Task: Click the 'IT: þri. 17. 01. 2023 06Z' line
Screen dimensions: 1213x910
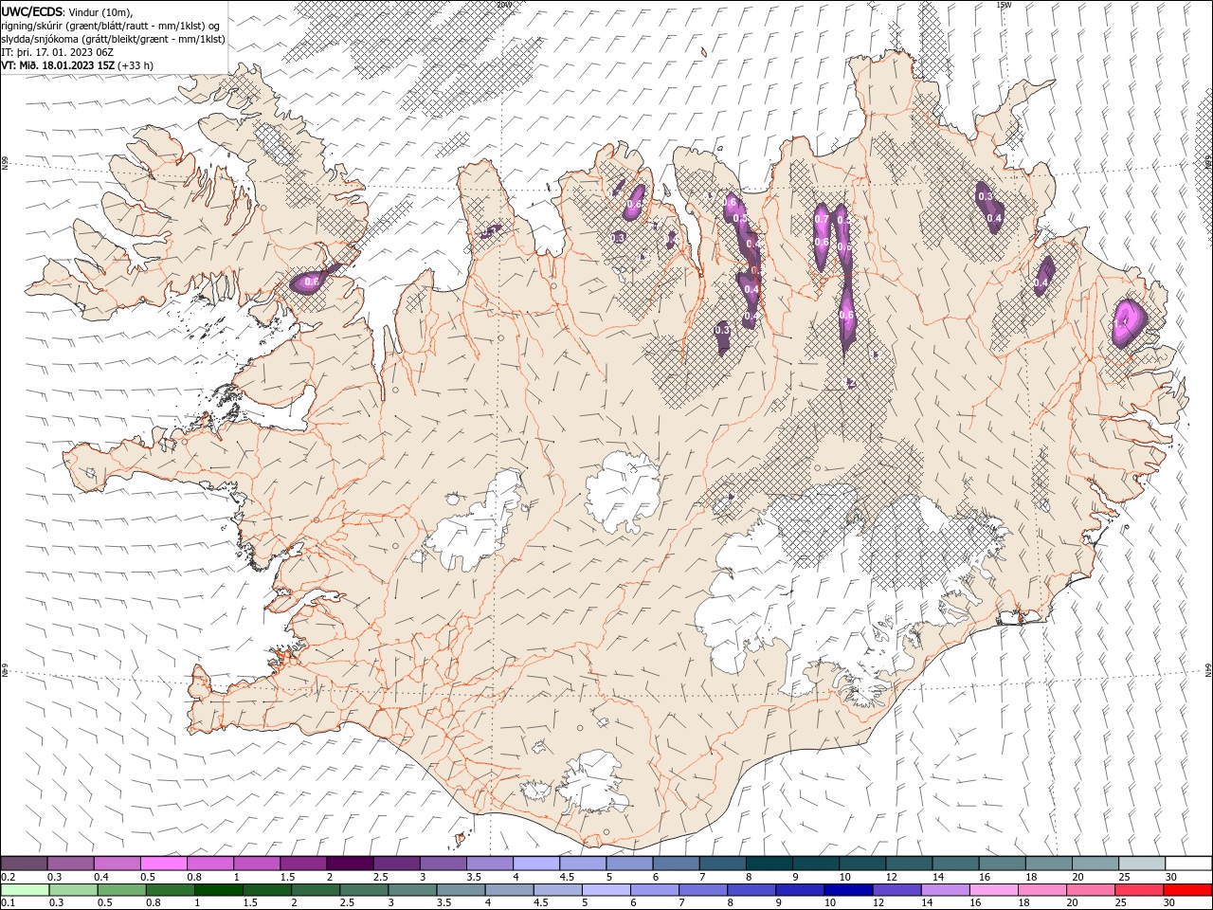Action: click(x=58, y=52)
